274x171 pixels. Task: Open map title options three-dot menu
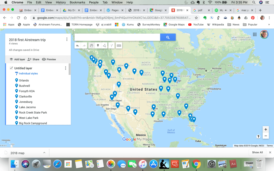67,40
